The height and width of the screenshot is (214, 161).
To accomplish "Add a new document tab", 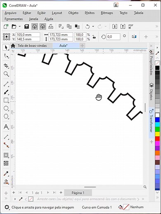I will [82, 46].
